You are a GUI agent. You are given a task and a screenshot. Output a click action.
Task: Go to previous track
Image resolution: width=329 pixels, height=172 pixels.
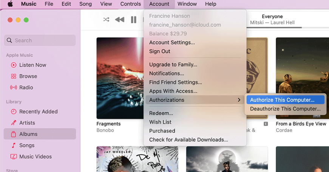point(120,20)
